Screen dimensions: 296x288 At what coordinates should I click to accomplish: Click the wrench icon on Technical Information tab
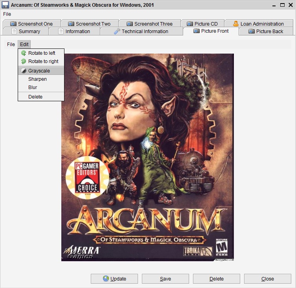pos(117,31)
